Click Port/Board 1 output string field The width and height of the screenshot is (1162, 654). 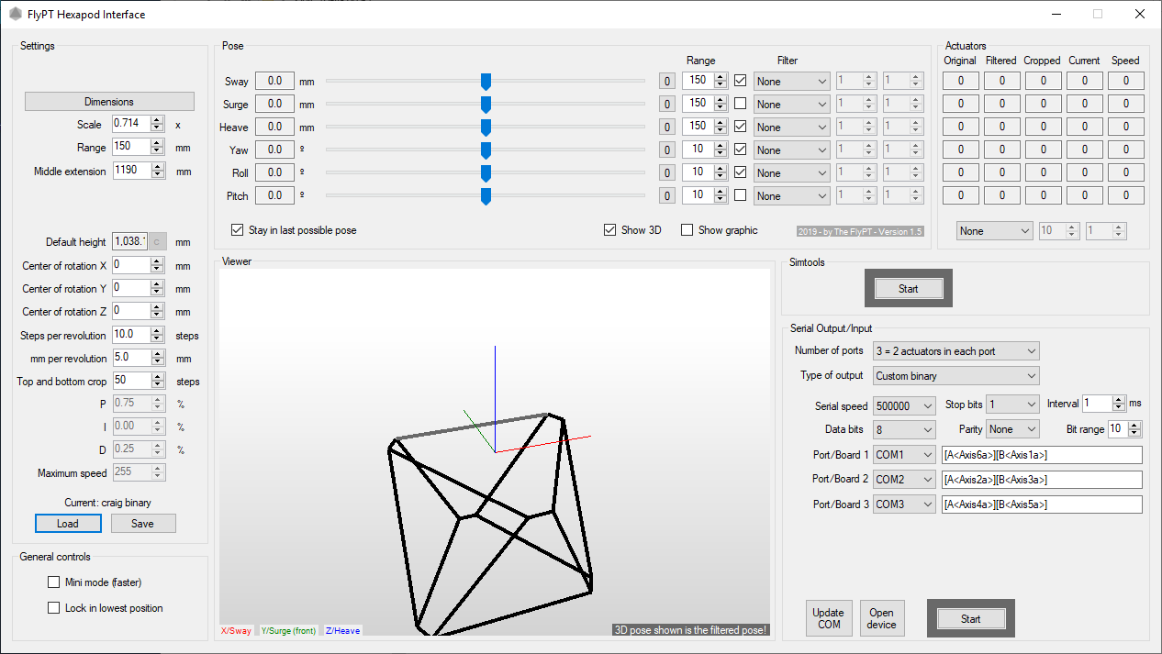coord(1042,455)
